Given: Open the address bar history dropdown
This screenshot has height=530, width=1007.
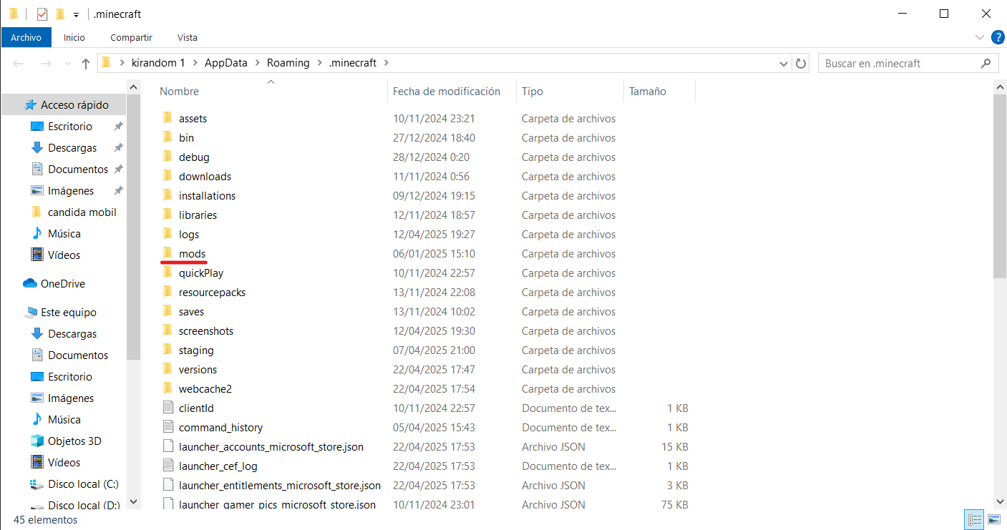Looking at the screenshot, I should (x=783, y=63).
